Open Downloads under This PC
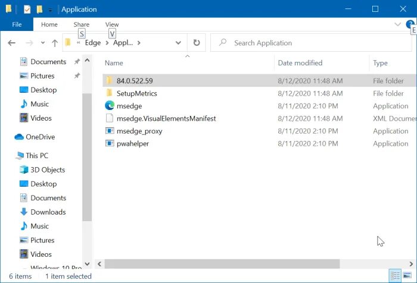 (x=48, y=212)
